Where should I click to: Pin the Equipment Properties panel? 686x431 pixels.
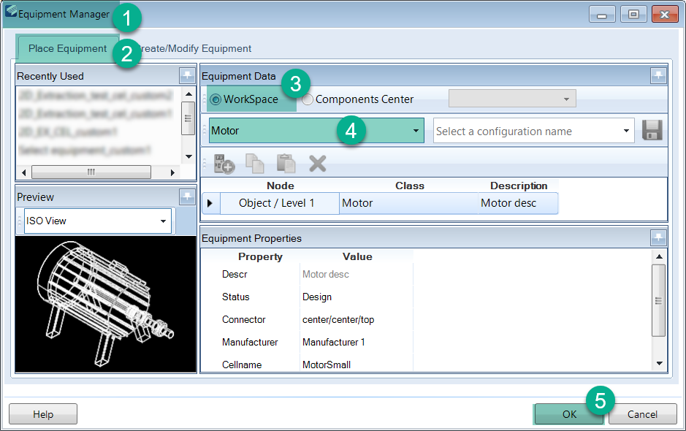658,237
